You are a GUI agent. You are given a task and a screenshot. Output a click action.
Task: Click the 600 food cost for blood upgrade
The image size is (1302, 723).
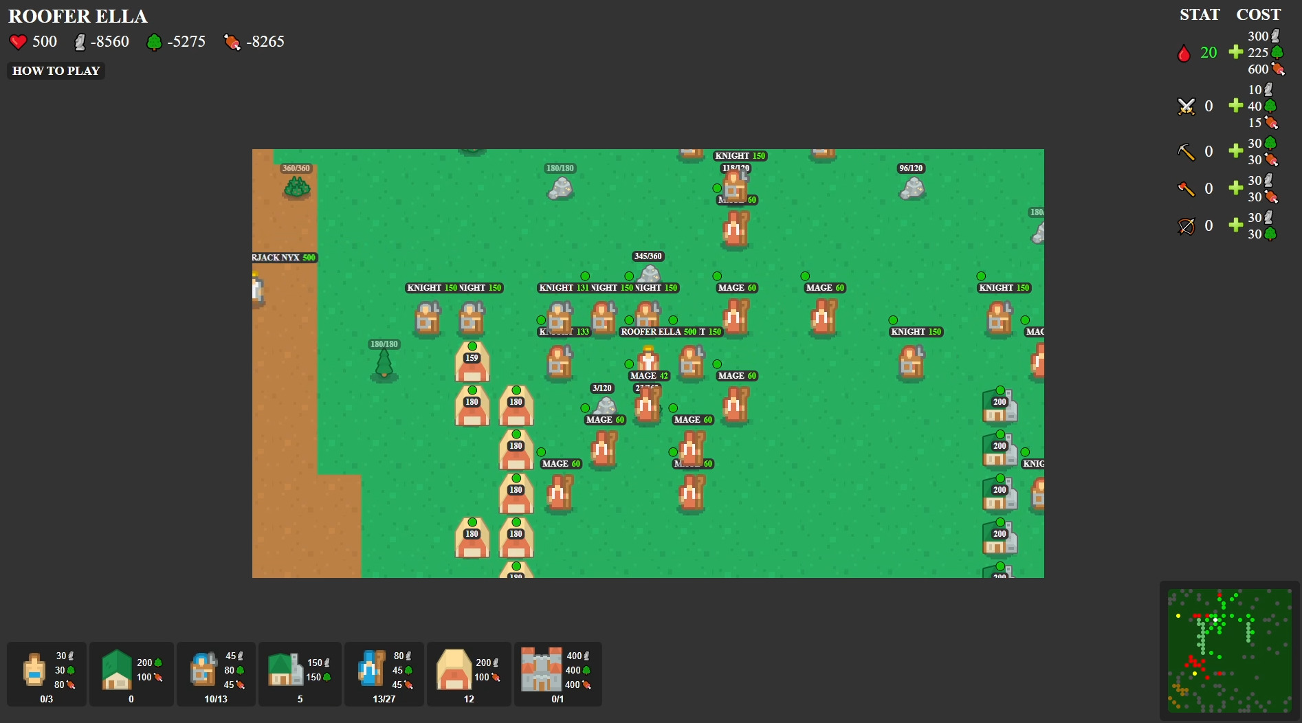(1258, 69)
